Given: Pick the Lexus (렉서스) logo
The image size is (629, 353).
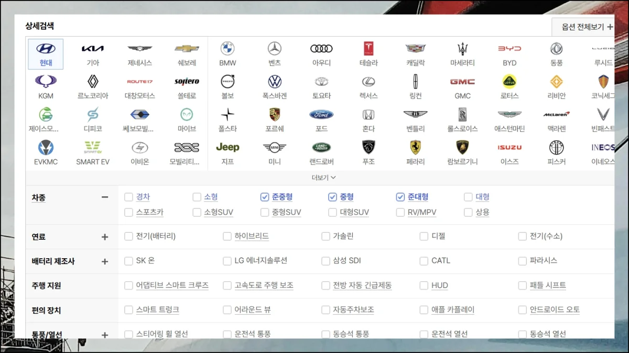Looking at the screenshot, I should coord(368,82).
